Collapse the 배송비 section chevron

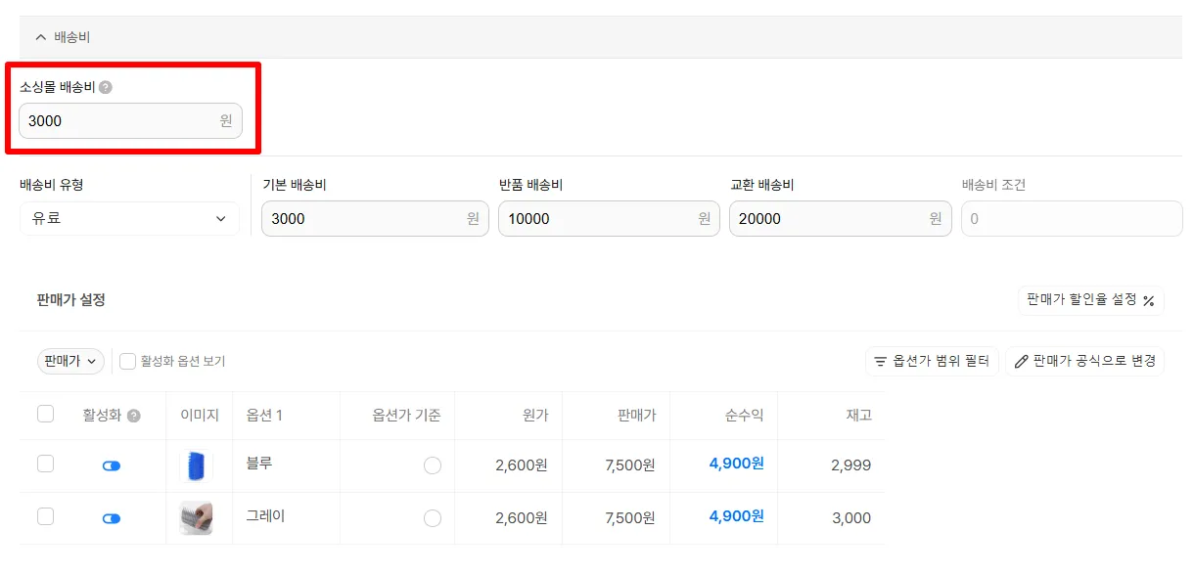(41, 37)
